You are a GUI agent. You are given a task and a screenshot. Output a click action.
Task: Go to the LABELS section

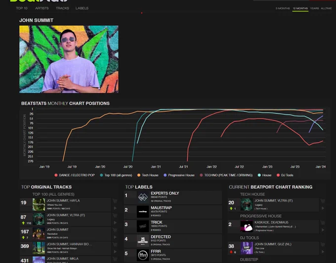tap(82, 8)
